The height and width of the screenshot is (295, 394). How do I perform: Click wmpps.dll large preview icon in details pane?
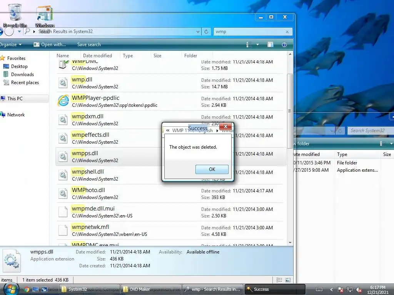coord(12,261)
